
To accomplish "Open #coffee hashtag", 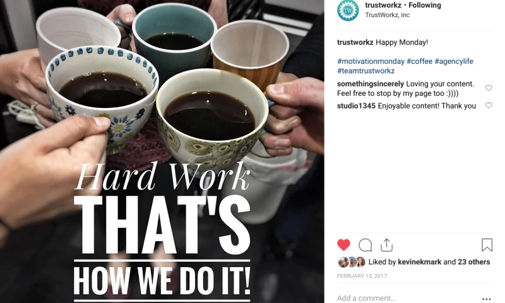I will point(419,61).
